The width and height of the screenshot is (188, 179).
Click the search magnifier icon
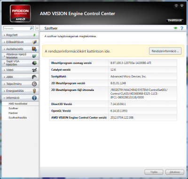click(31, 28)
